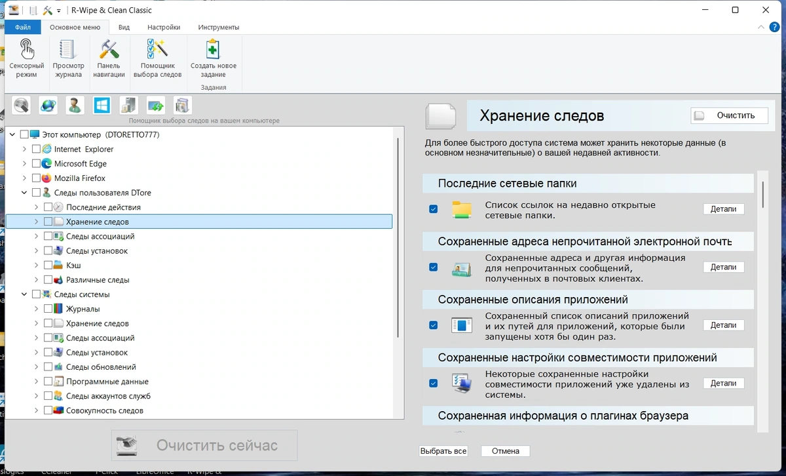Check the Кэш checkbox
This screenshot has height=476, width=786.
click(x=48, y=265)
